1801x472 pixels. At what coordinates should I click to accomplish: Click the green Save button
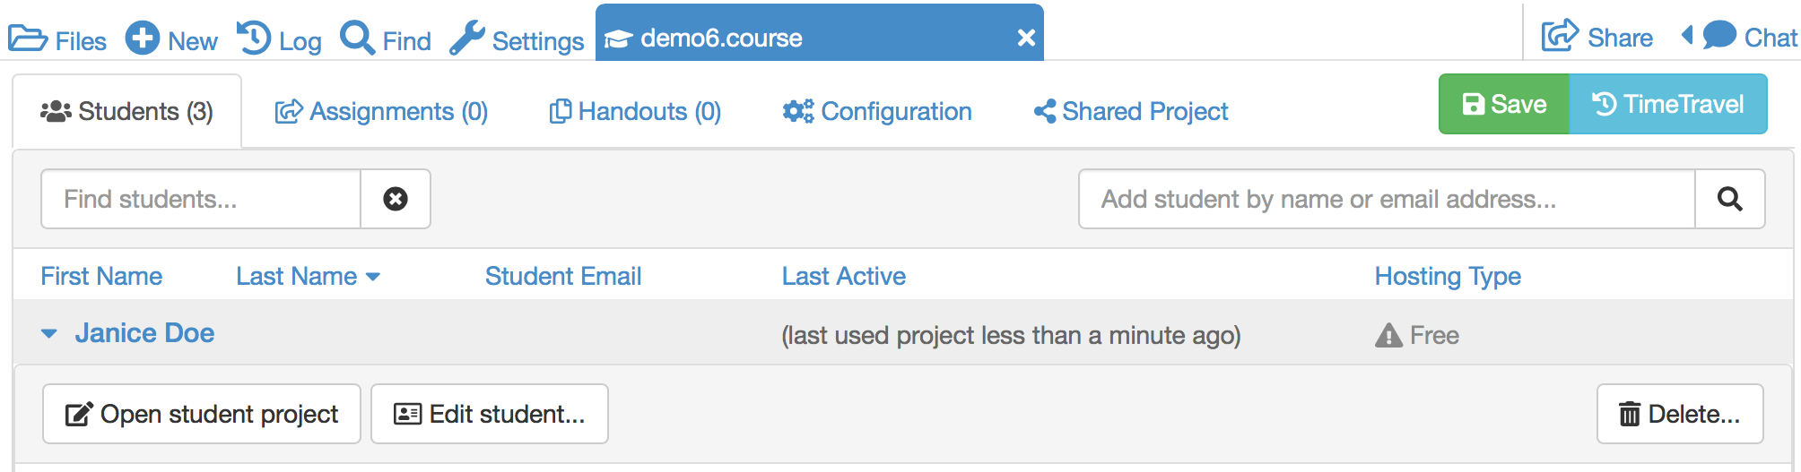[x=1504, y=104]
